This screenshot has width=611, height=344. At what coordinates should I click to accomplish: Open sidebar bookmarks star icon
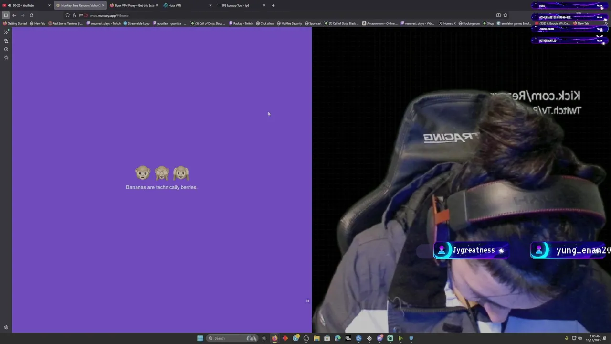[6, 58]
